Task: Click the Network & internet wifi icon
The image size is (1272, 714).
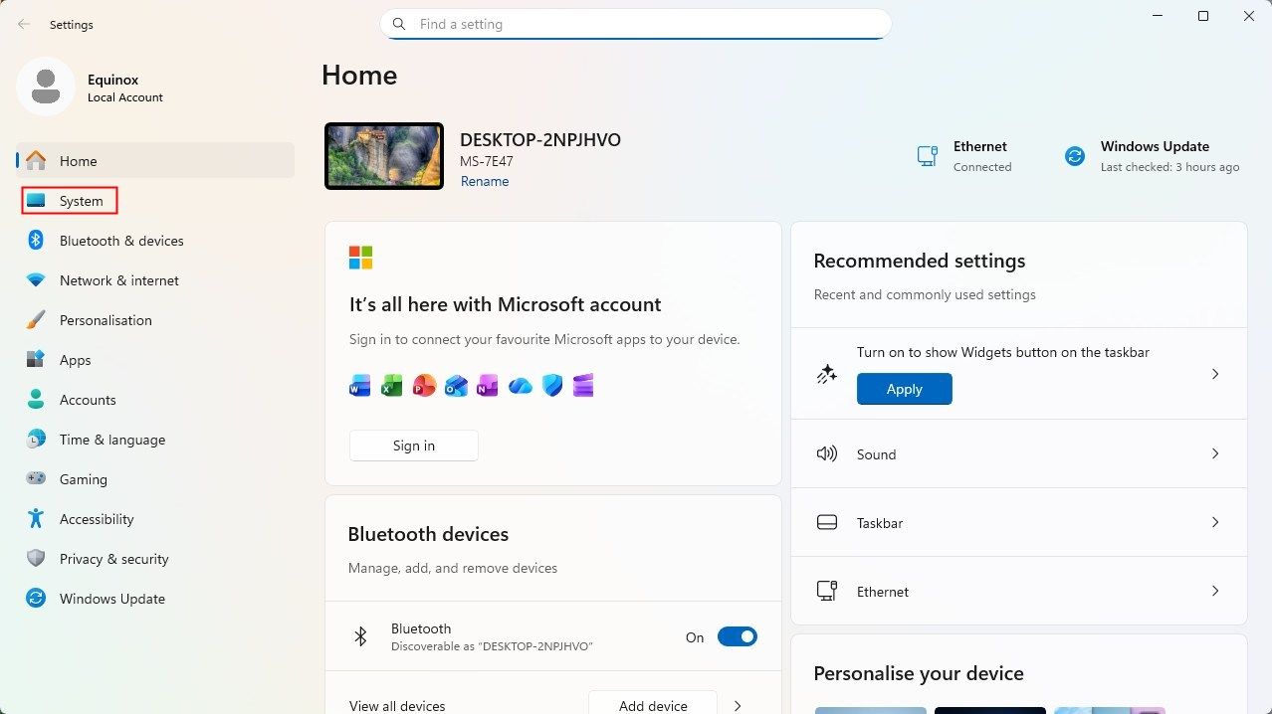Action: tap(36, 280)
